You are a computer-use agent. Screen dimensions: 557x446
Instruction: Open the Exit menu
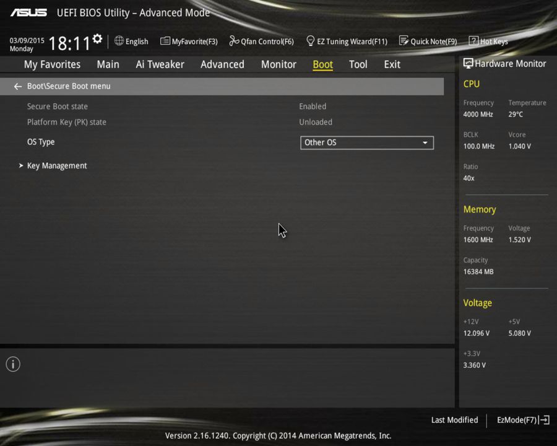392,64
